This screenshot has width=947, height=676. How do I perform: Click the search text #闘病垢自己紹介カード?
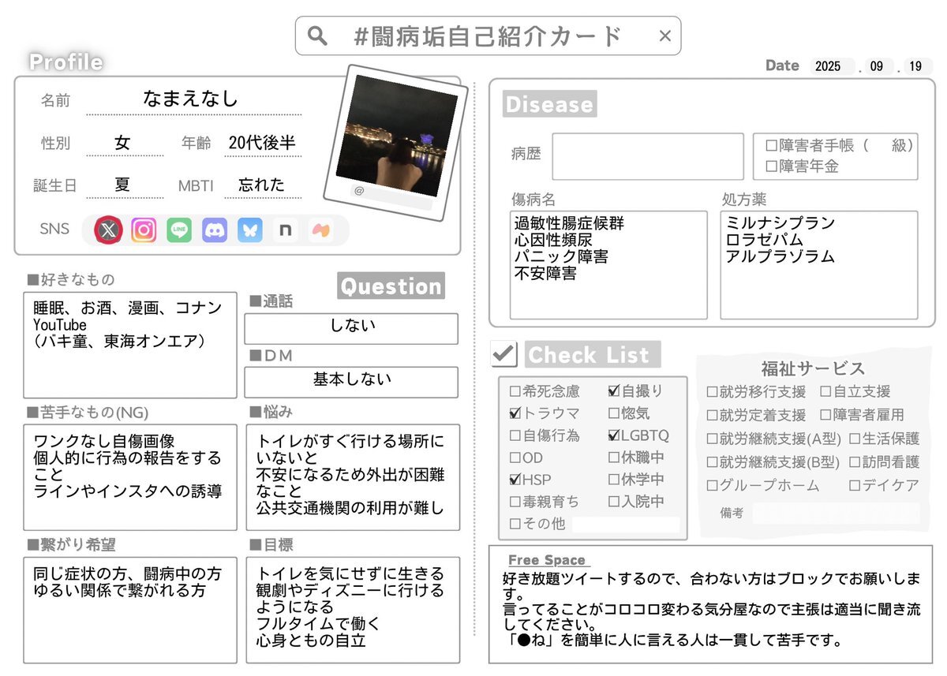point(488,35)
